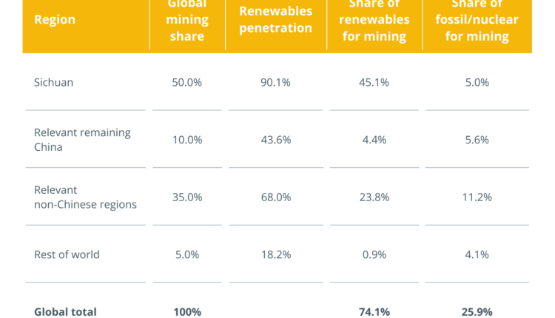Select the 35.0% global mining share cell
555x318 pixels.
pyautogui.click(x=186, y=197)
